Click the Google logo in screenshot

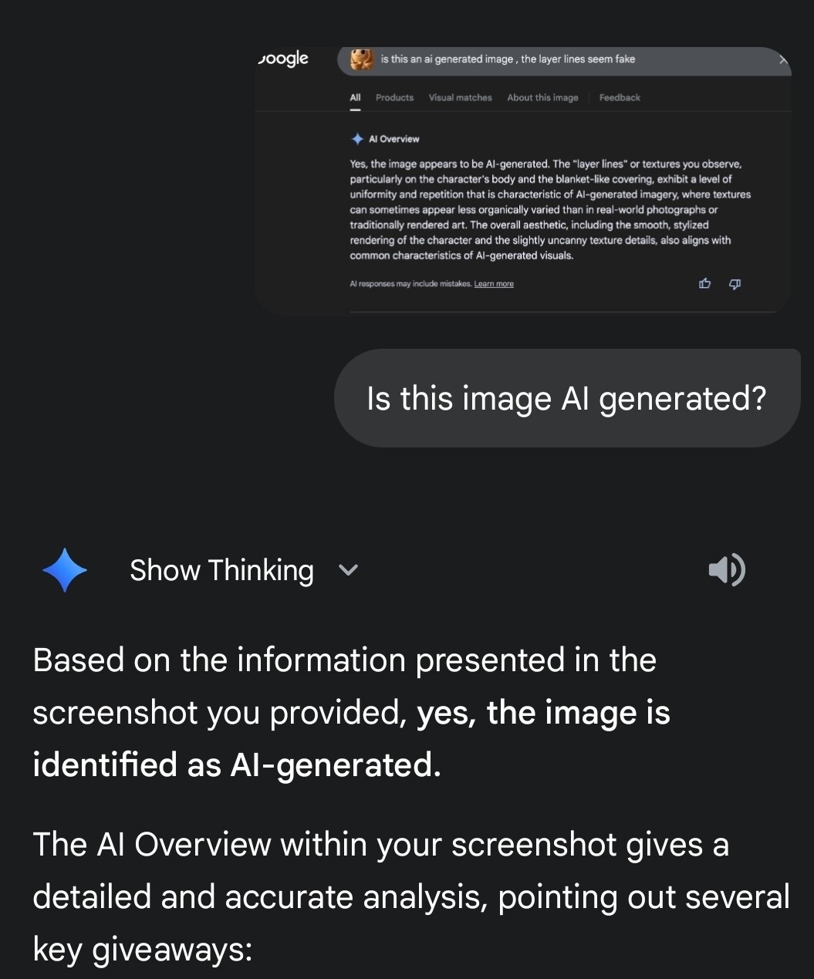point(283,59)
